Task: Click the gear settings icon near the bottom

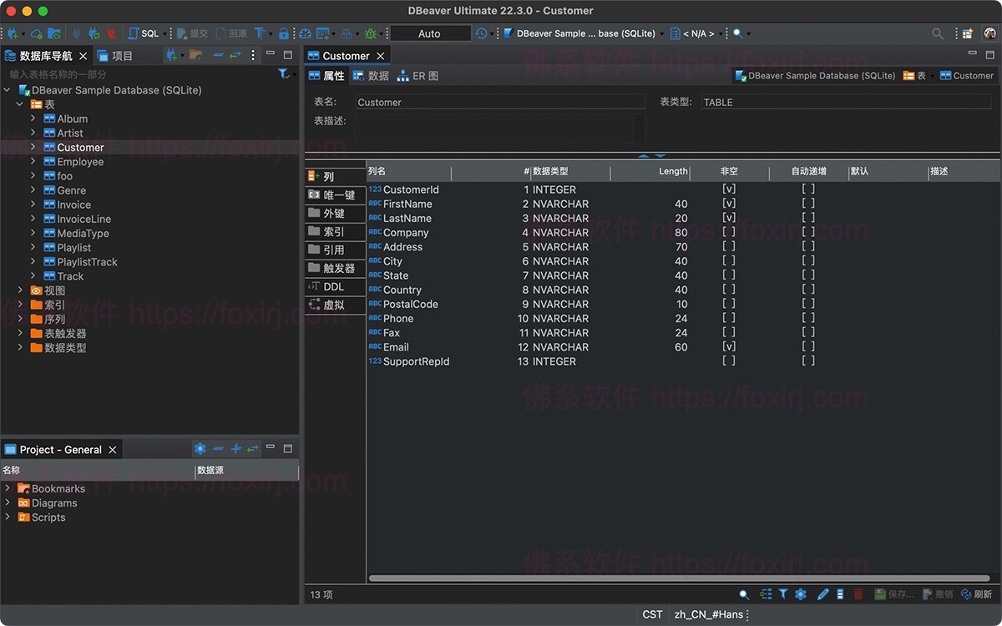Action: pos(800,593)
